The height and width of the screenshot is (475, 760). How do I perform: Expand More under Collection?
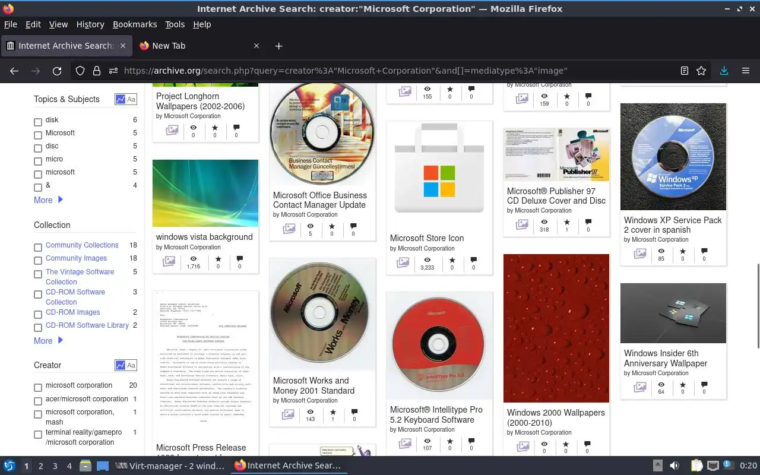tap(48, 341)
